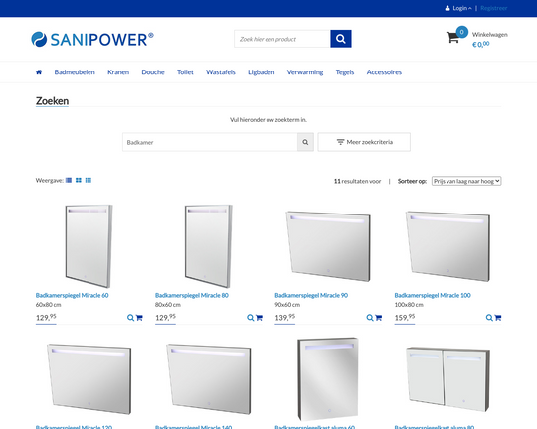Open Verwarming menu
This screenshot has height=429, width=537.
[305, 72]
